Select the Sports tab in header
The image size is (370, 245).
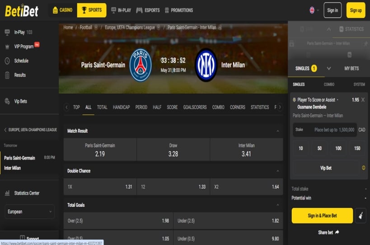pos(92,10)
